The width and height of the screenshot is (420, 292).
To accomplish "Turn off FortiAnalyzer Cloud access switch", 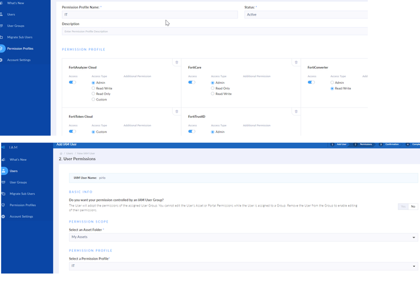I will tap(73, 83).
